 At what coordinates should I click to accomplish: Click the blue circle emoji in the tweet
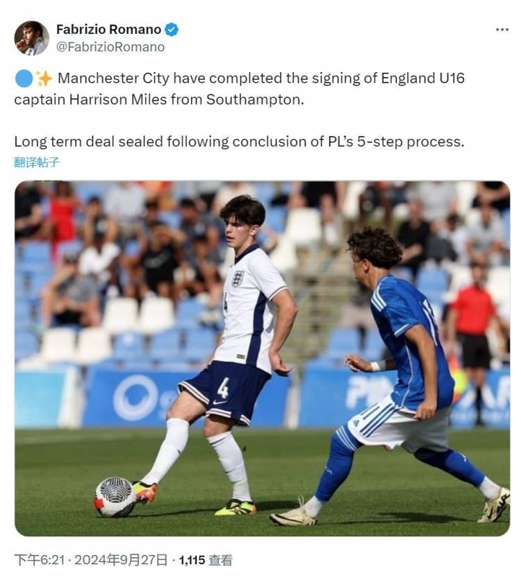coord(23,78)
